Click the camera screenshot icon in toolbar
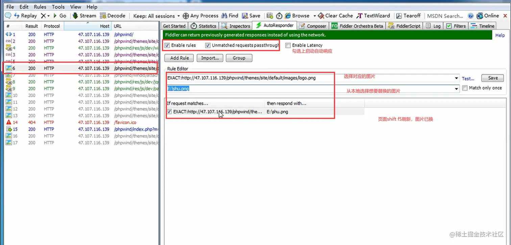 coord(269,16)
